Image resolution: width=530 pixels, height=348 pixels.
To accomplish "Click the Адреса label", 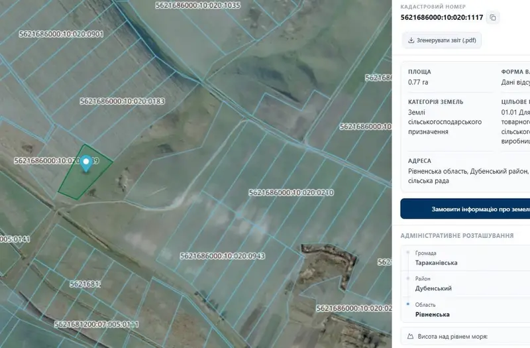I will (x=419, y=160).
